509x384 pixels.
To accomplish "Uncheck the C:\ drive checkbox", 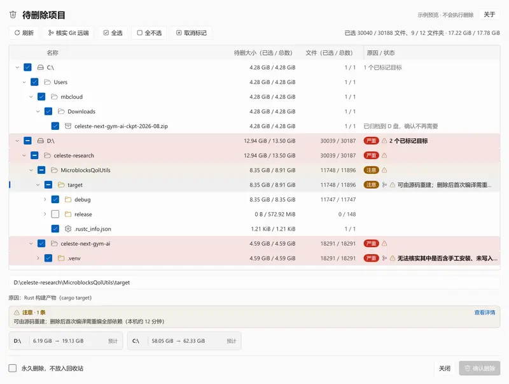I will click(x=27, y=68).
